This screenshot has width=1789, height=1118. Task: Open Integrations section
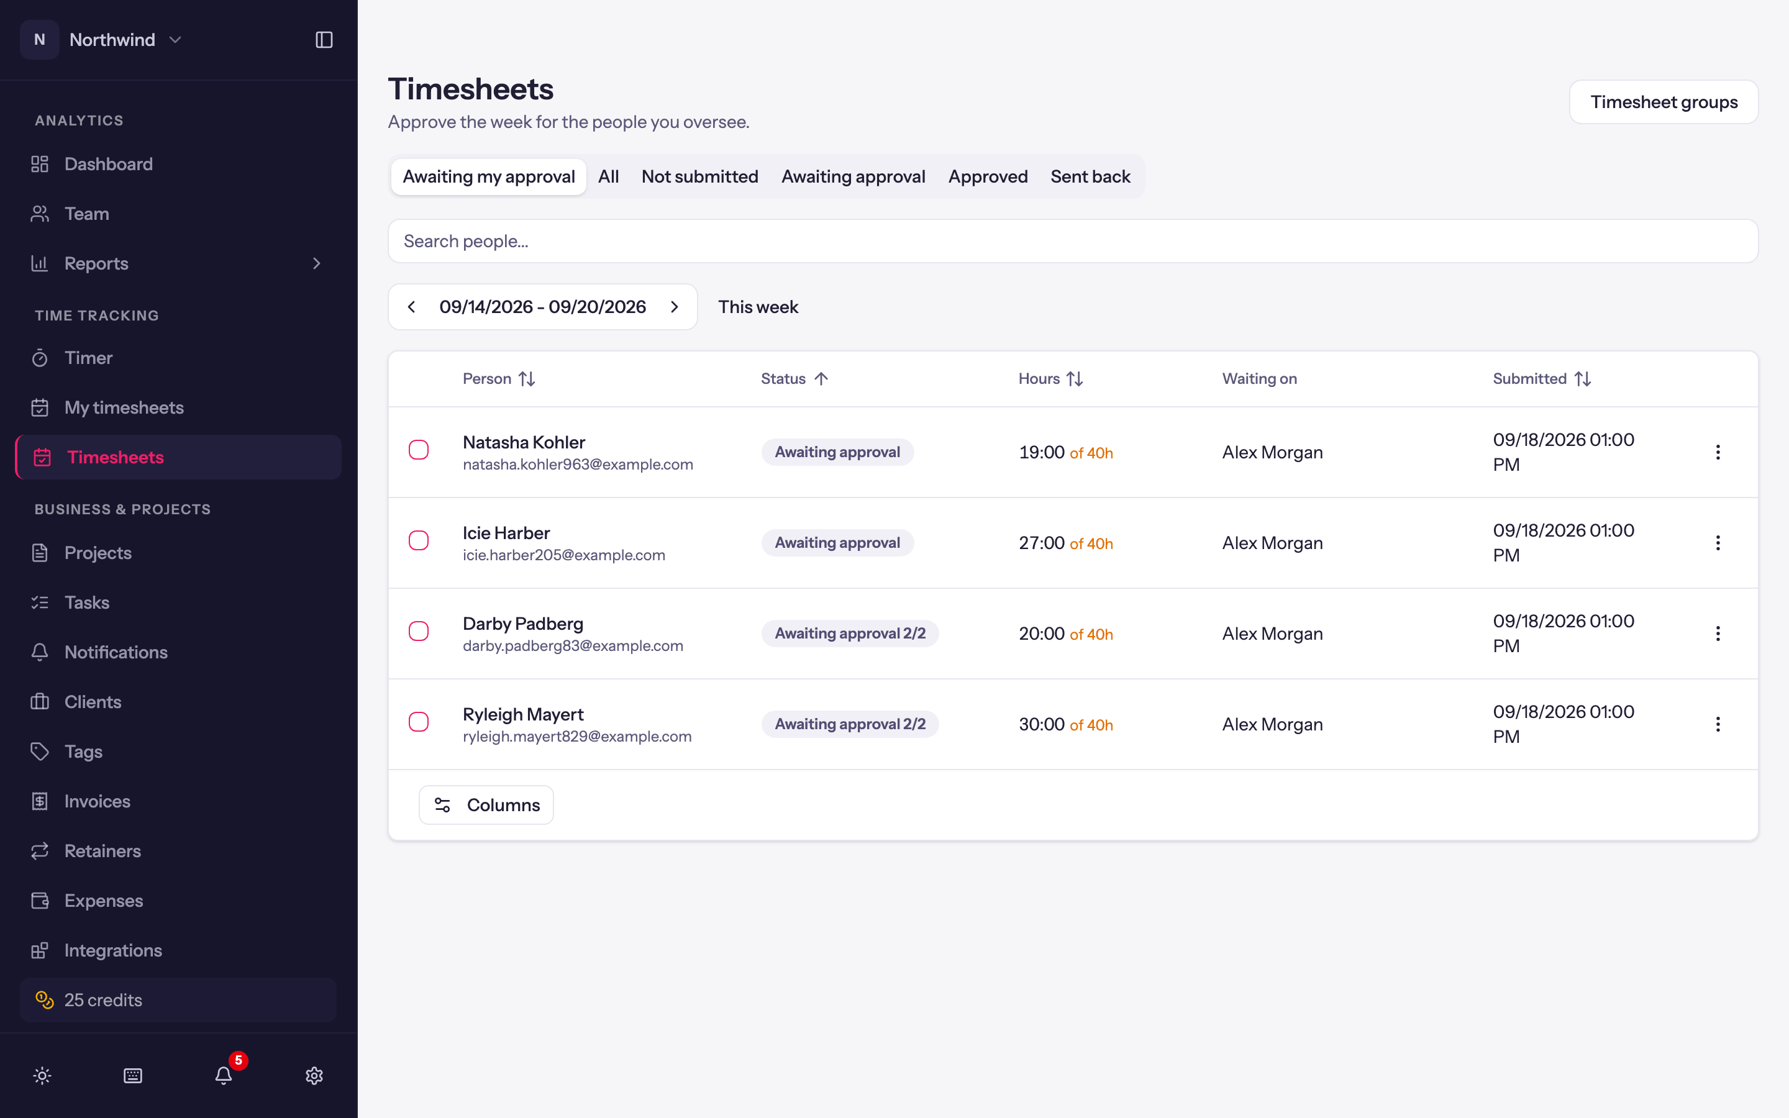[x=178, y=950]
